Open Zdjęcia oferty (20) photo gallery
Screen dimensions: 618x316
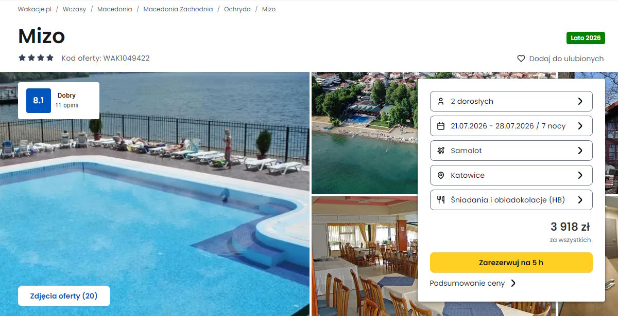pyautogui.click(x=64, y=296)
